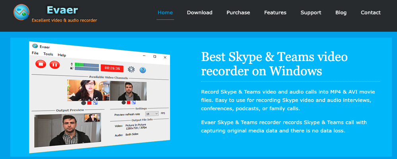
Task: Click the pause recording button in Evaer app
Action: pyautogui.click(x=54, y=65)
